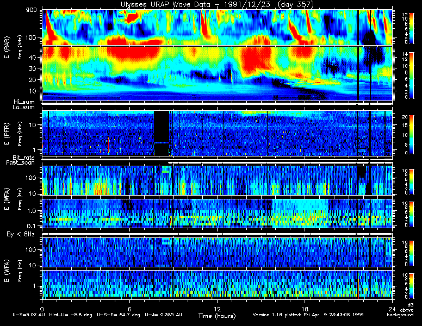Image resolution: width=422 pixels, height=326 pixels.
Task: Click the dB above background legend text
Action: (403, 310)
